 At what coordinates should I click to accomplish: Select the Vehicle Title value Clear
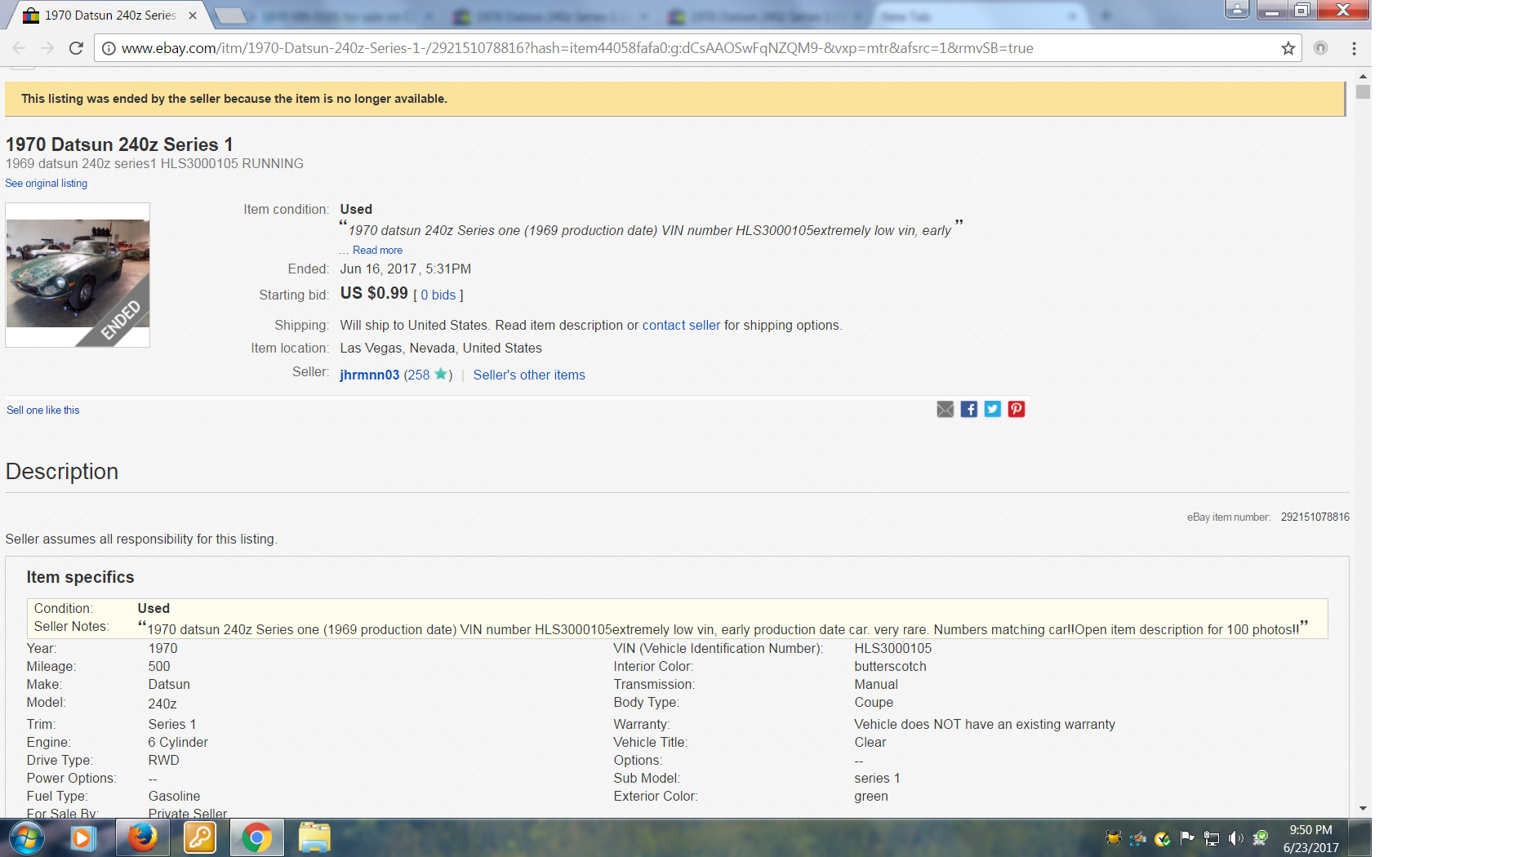point(870,743)
